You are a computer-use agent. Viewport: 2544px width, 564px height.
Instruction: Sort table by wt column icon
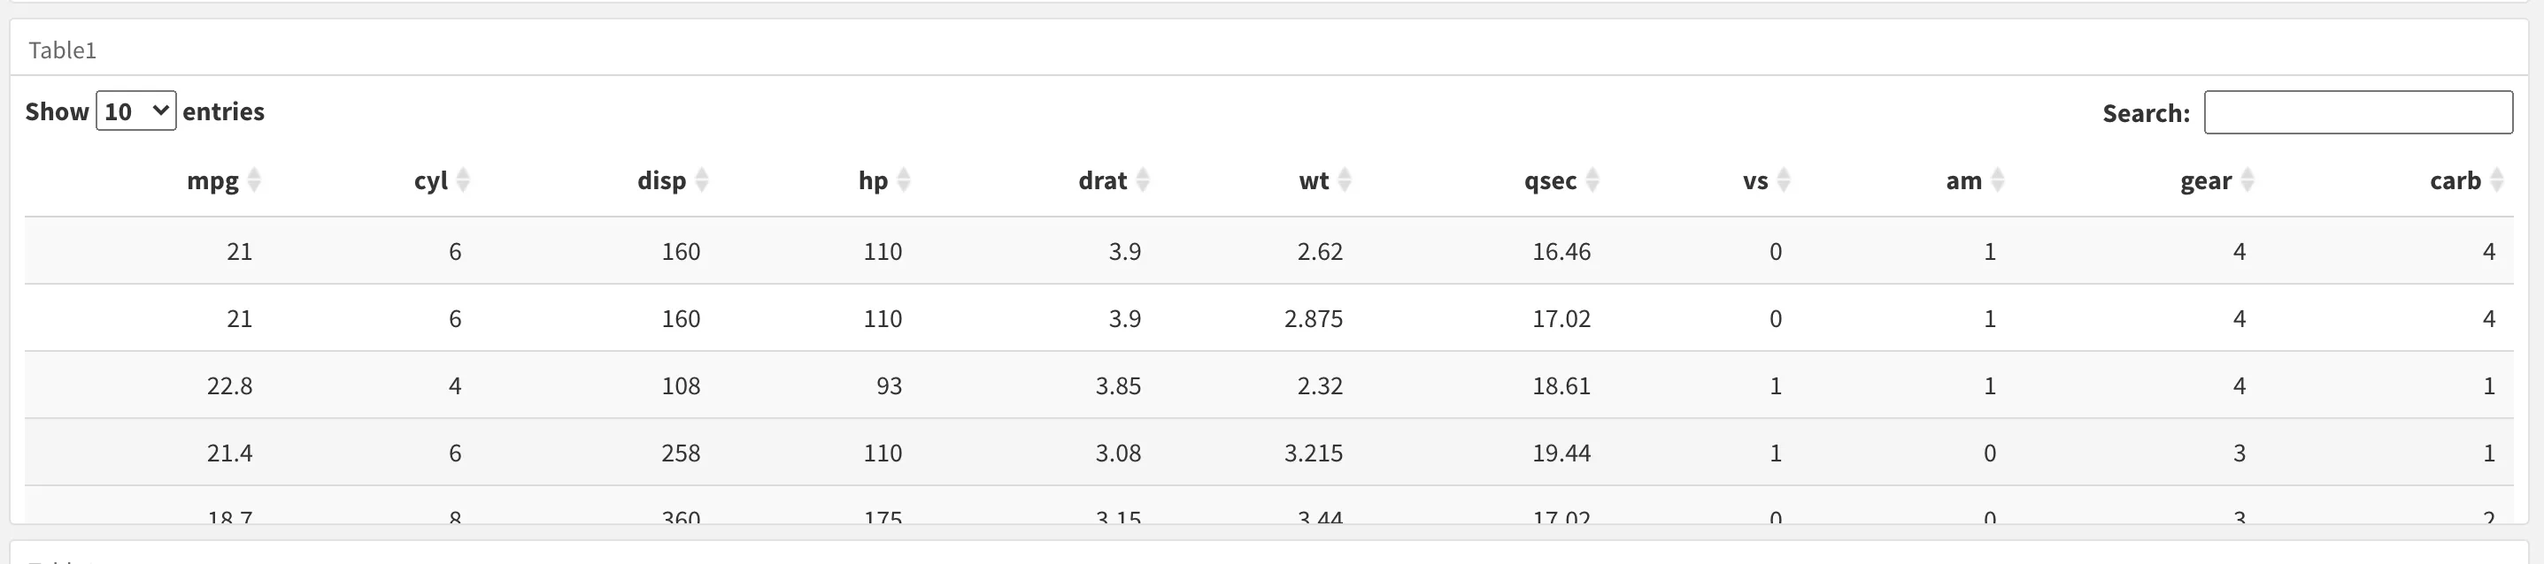point(1344,180)
